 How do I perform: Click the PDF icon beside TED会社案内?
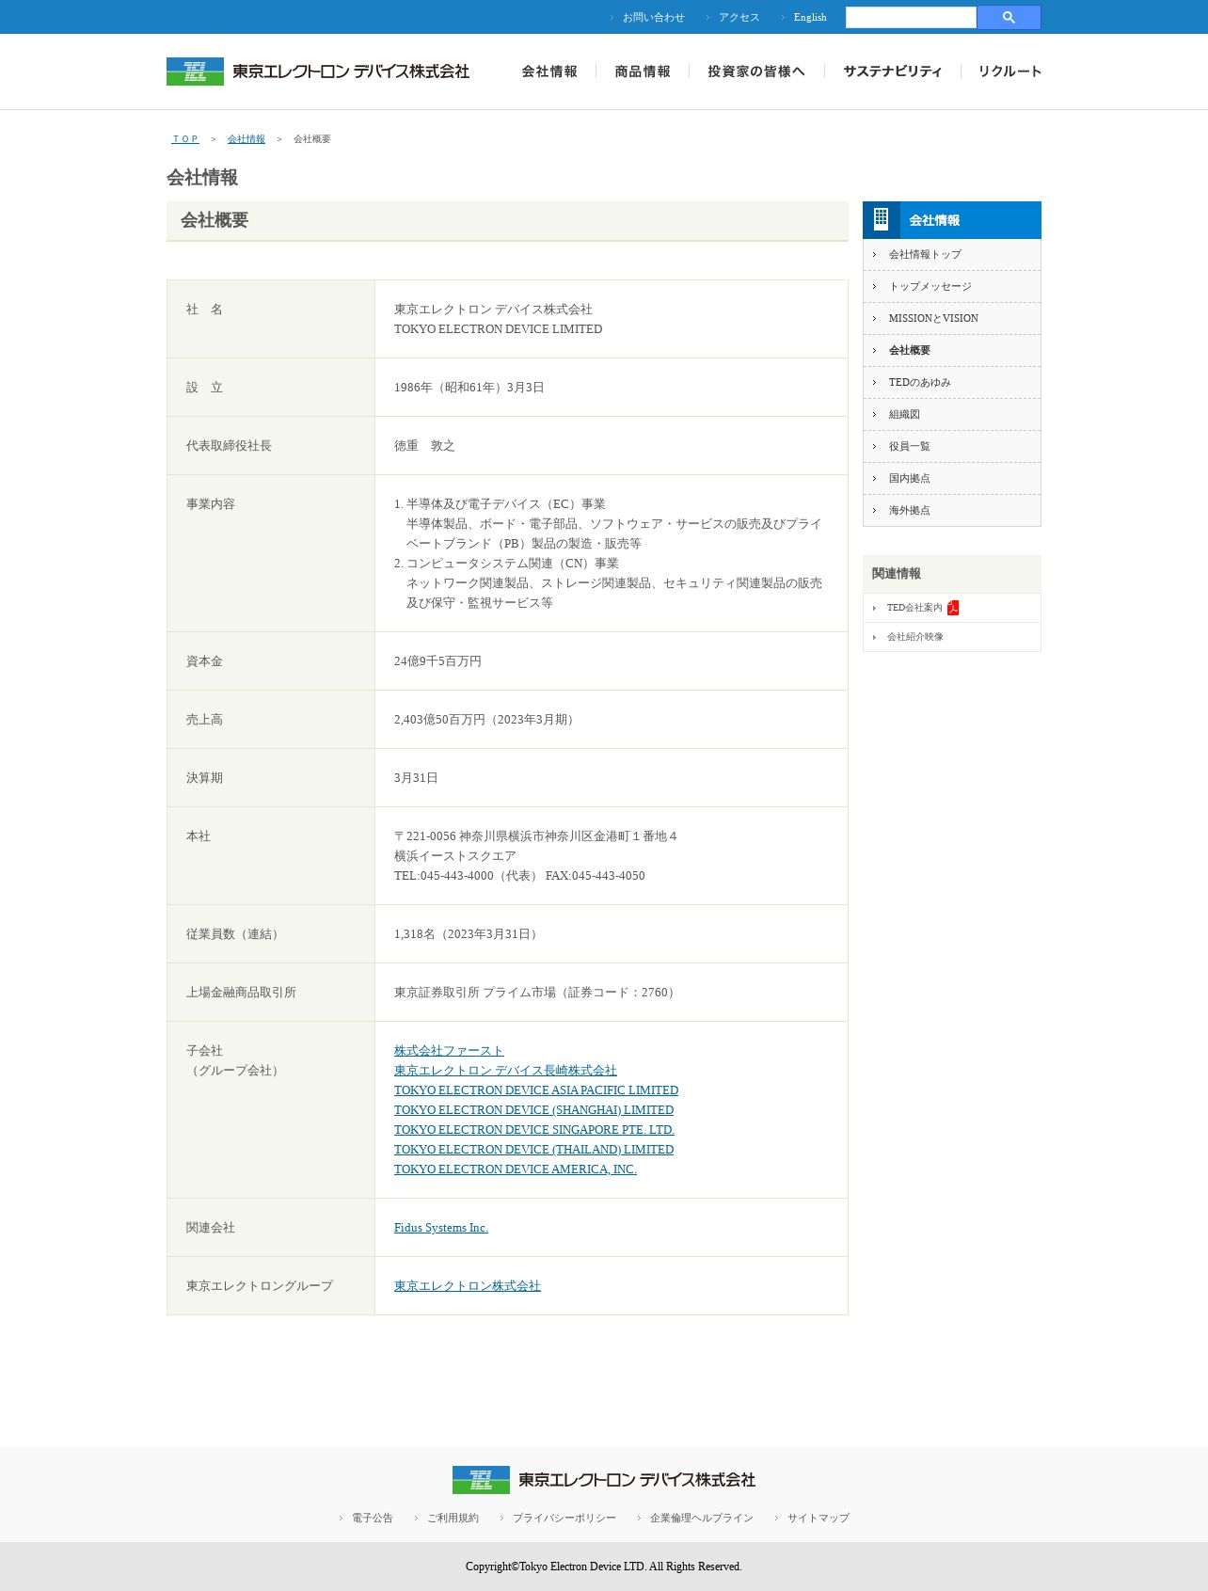click(953, 608)
